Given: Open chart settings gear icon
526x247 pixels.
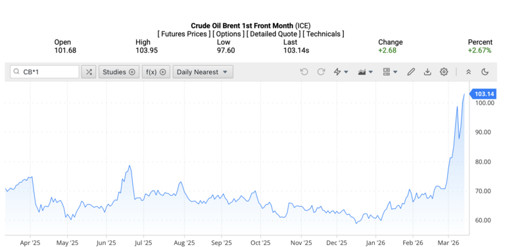Looking at the screenshot, I should (x=444, y=72).
